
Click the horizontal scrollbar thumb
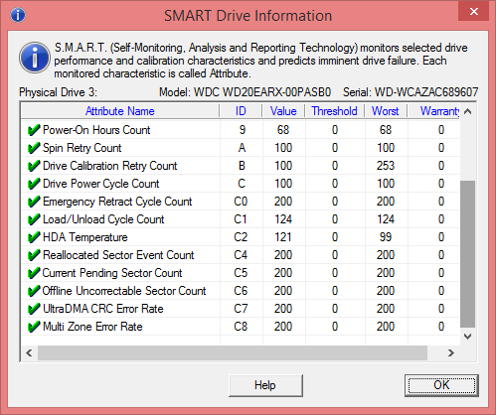point(233,352)
